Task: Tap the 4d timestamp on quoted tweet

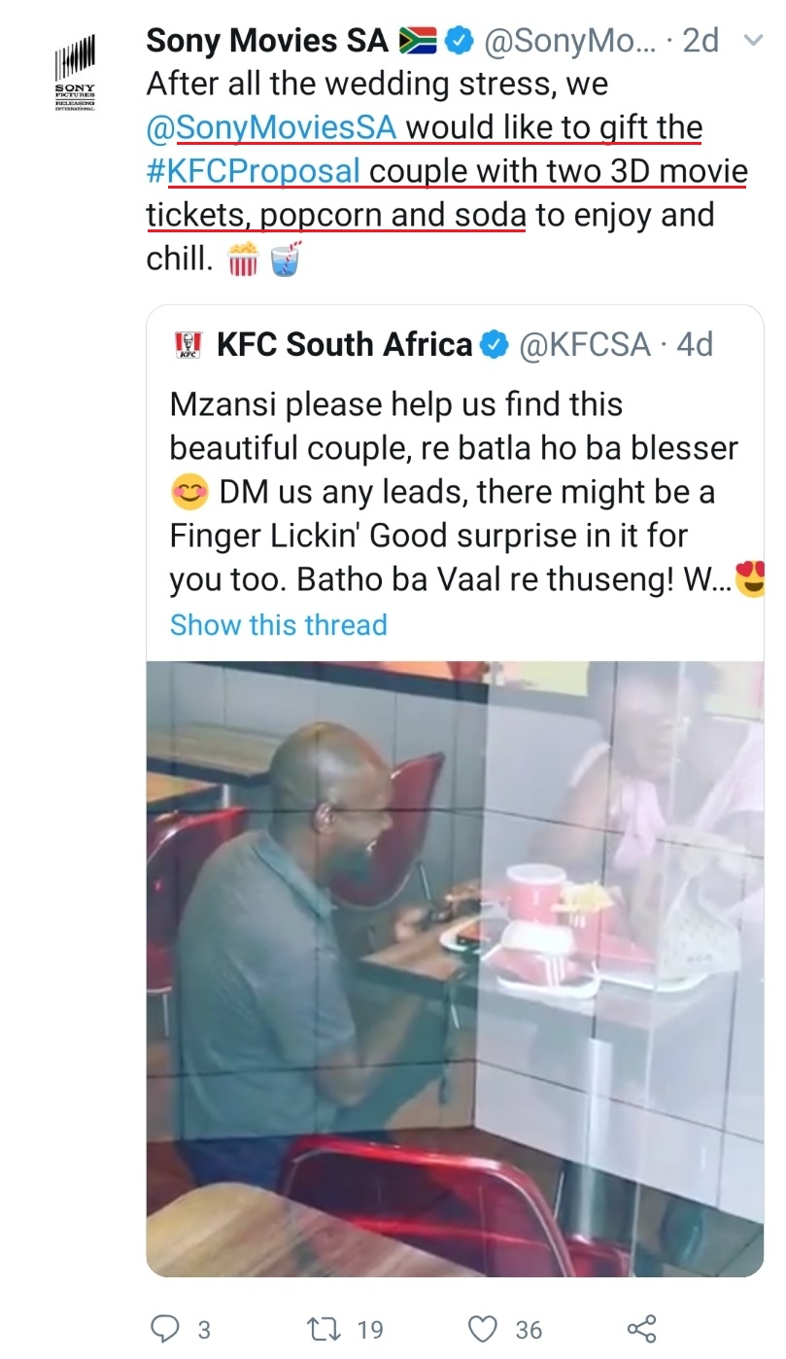Action: (x=694, y=345)
